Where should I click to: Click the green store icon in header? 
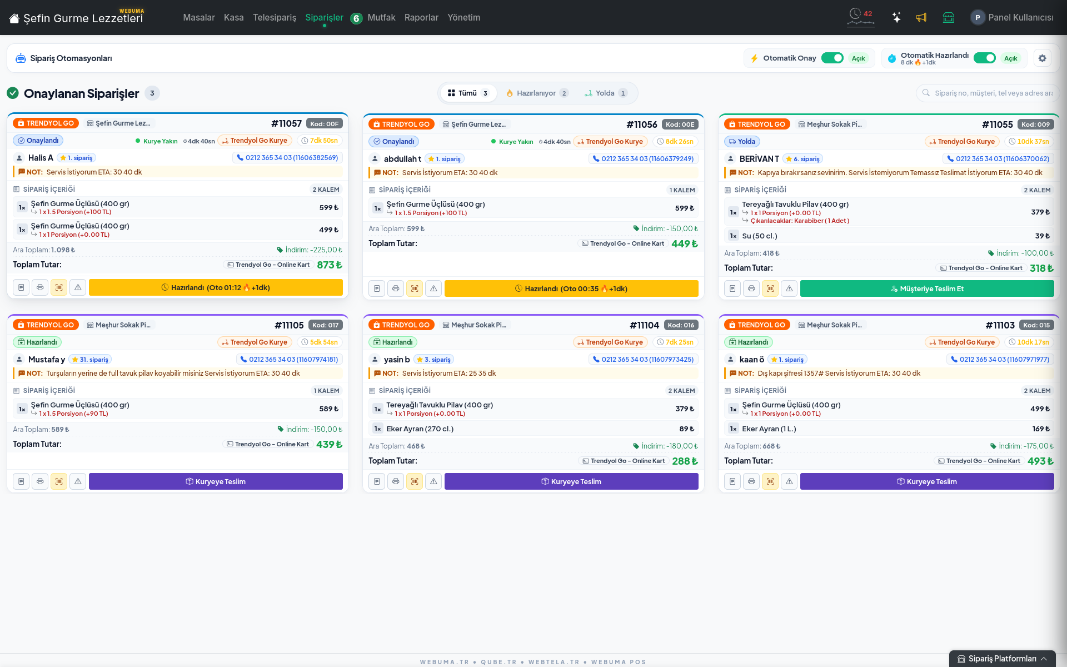pos(949,17)
